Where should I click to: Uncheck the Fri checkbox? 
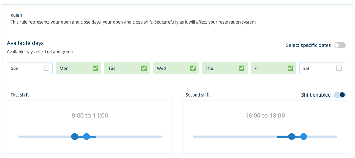tap(290, 68)
